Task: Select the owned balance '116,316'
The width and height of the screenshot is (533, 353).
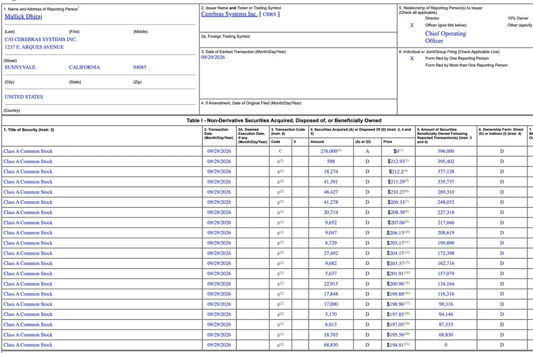Action: [x=445, y=294]
